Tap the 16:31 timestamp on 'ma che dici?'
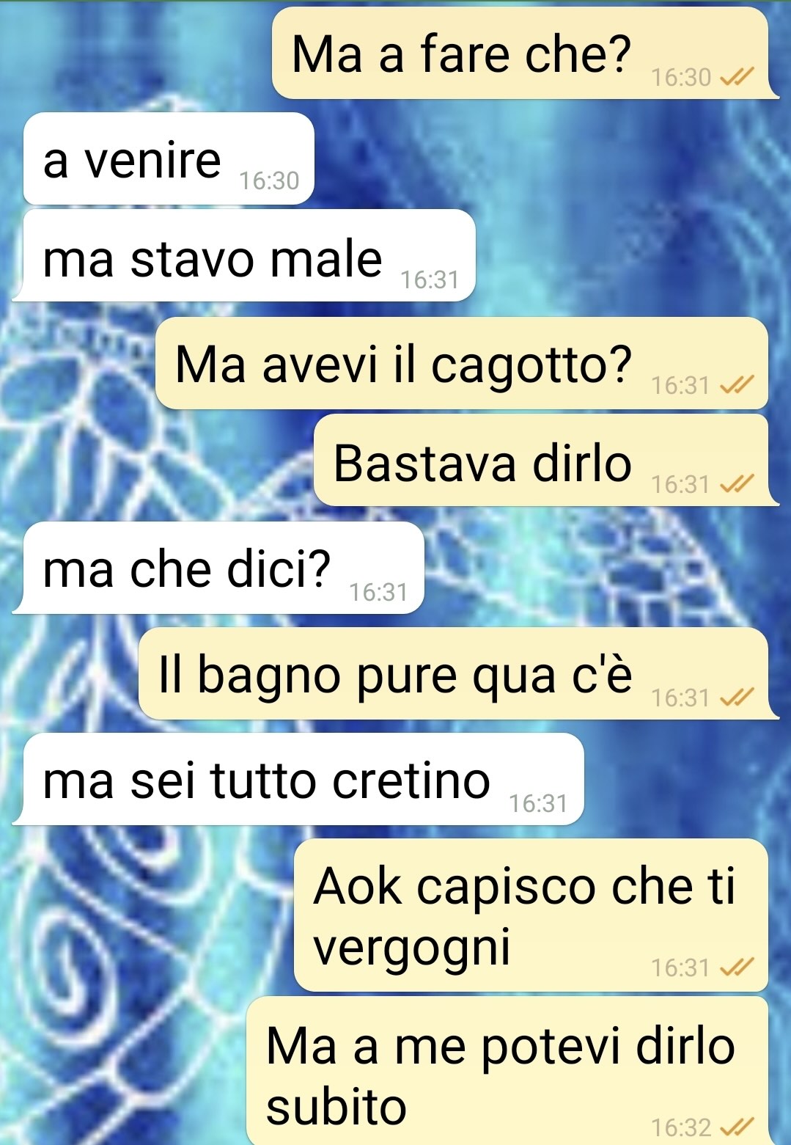791x1145 pixels. point(378,592)
